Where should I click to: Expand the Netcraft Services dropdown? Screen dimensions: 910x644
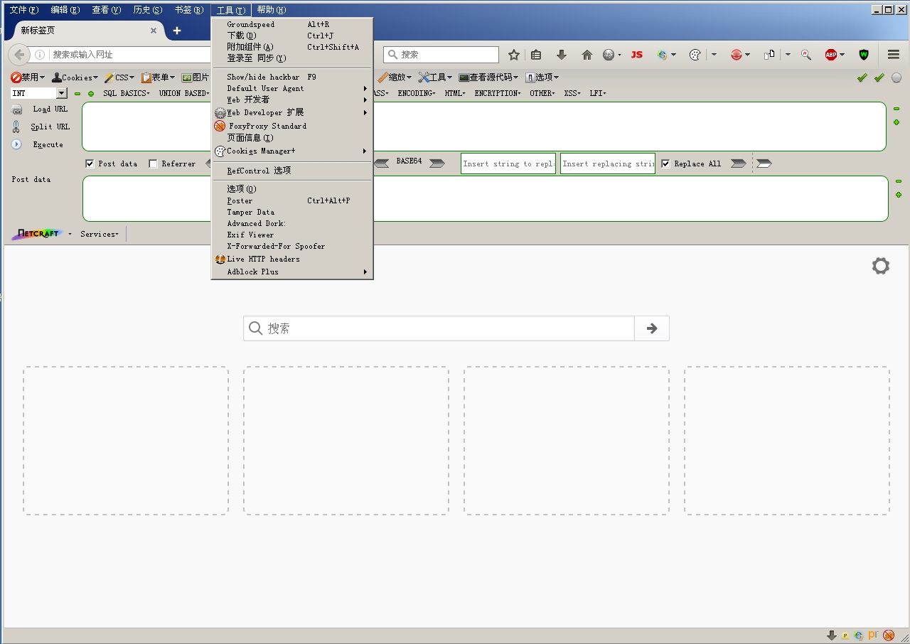click(100, 234)
